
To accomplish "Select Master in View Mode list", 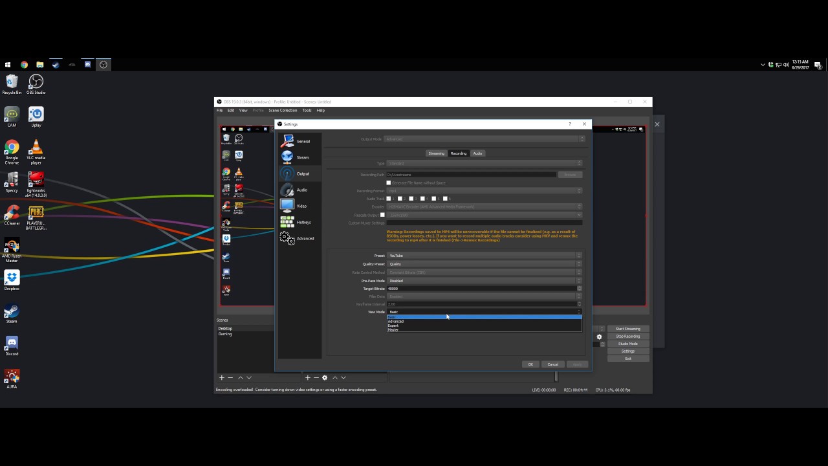I will [x=484, y=330].
